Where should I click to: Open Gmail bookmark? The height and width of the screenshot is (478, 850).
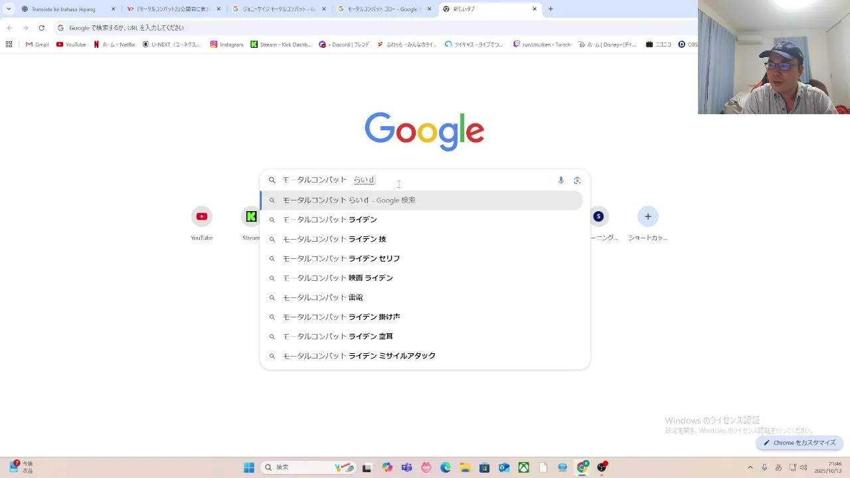tap(37, 44)
